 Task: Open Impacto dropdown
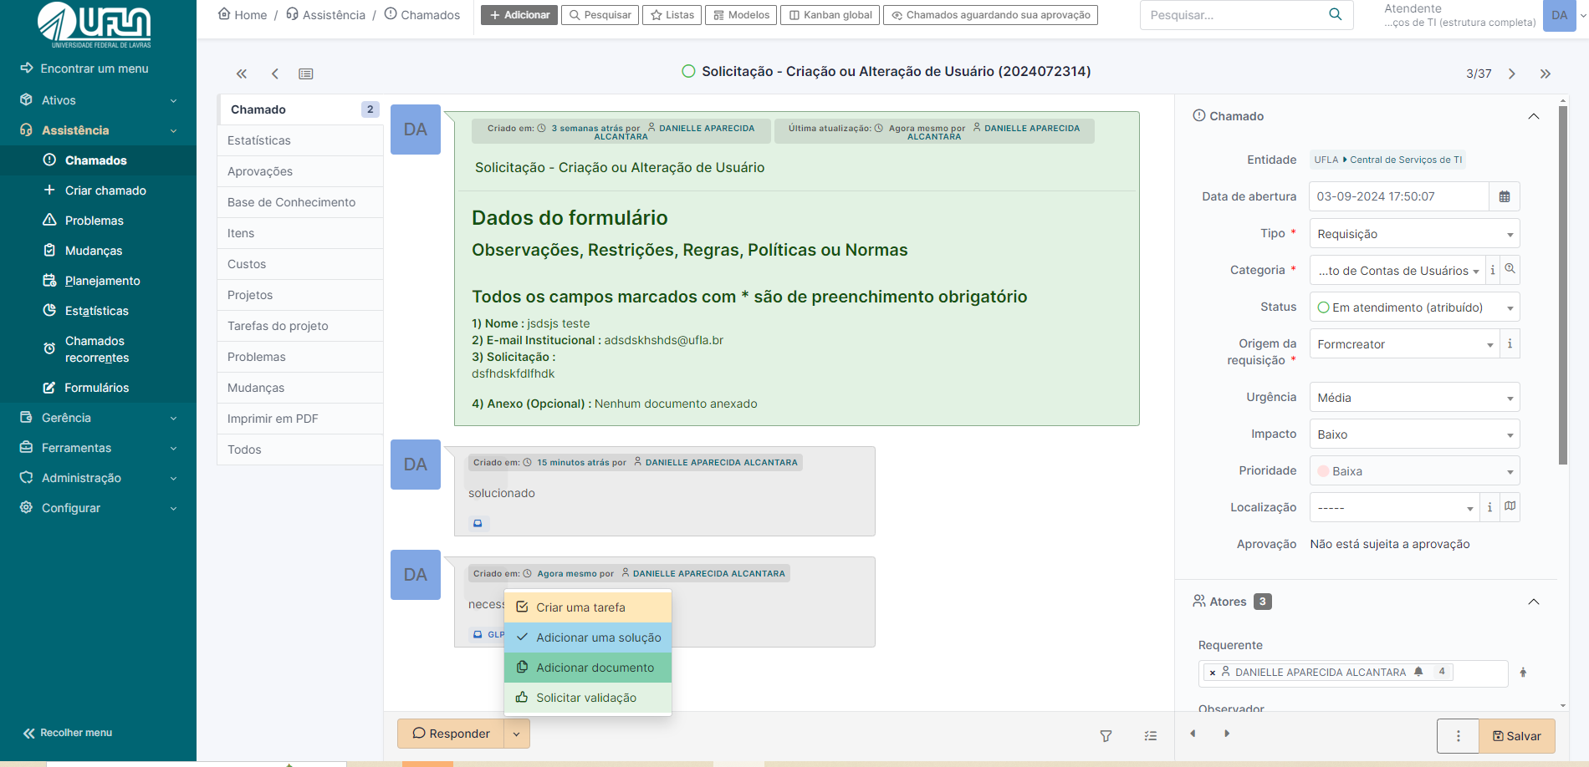coord(1414,434)
